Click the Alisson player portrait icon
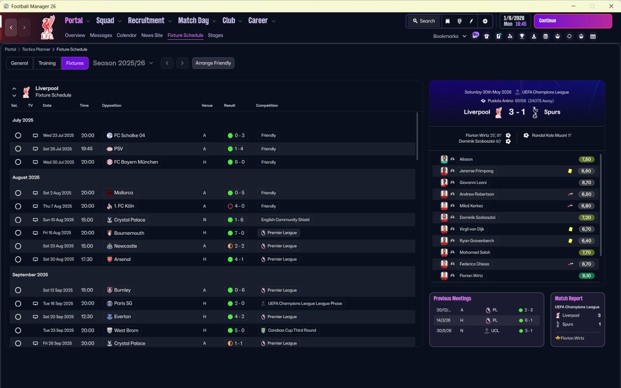The width and height of the screenshot is (621, 388). [x=444, y=159]
